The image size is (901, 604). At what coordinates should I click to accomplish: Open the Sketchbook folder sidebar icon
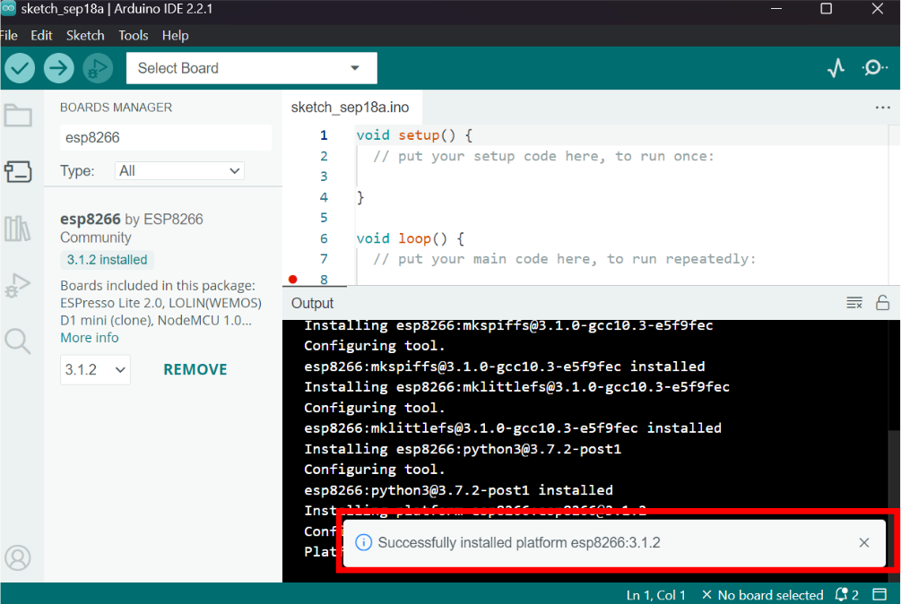point(18,116)
